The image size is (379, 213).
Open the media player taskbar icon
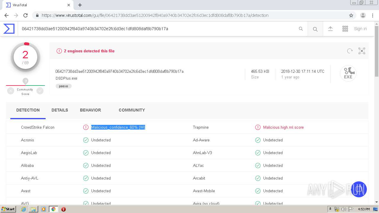(x=43, y=209)
